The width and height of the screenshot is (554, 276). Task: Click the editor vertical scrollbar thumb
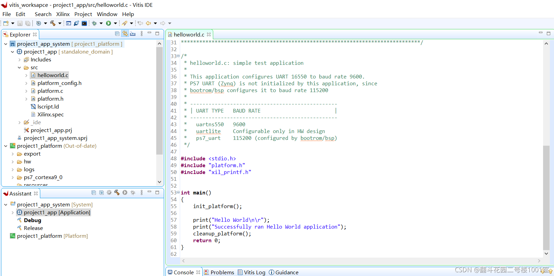546,198
